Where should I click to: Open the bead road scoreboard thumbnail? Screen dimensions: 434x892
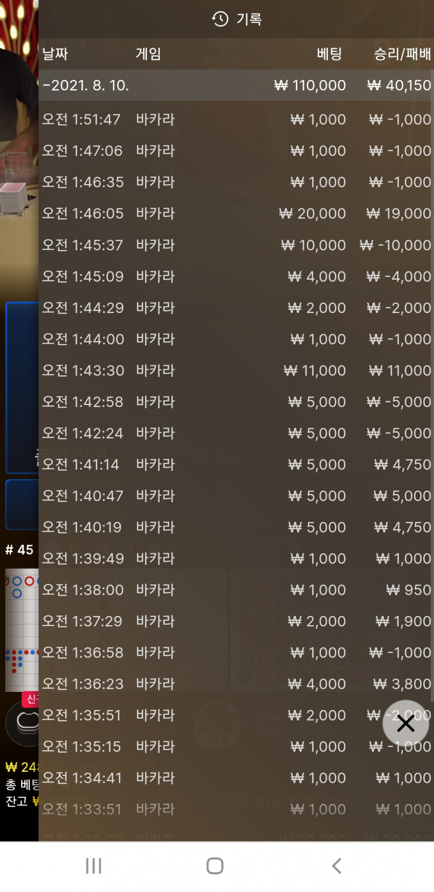(22, 630)
